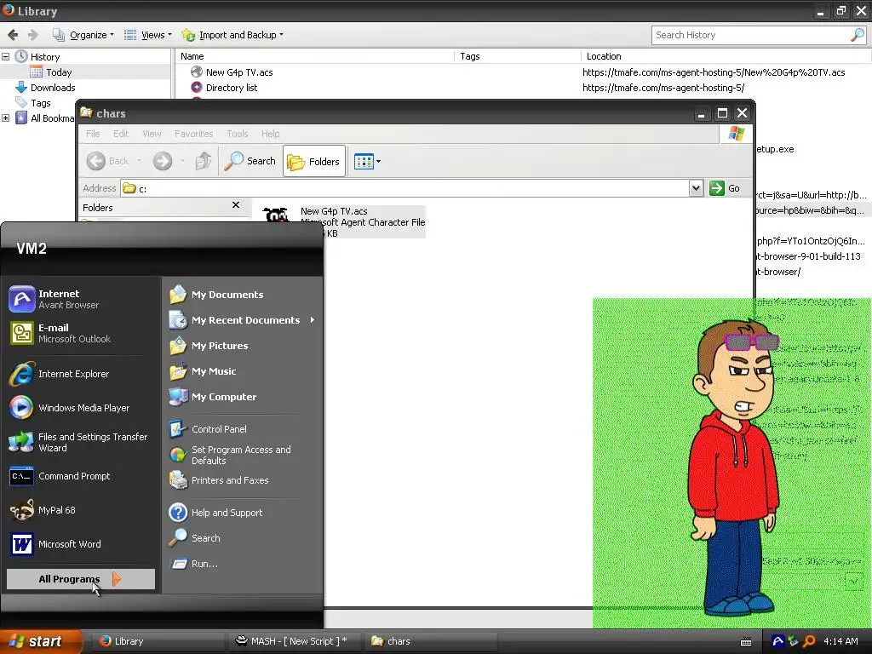Image resolution: width=872 pixels, height=654 pixels.
Task: Open Help menu in chars window
Action: (270, 134)
